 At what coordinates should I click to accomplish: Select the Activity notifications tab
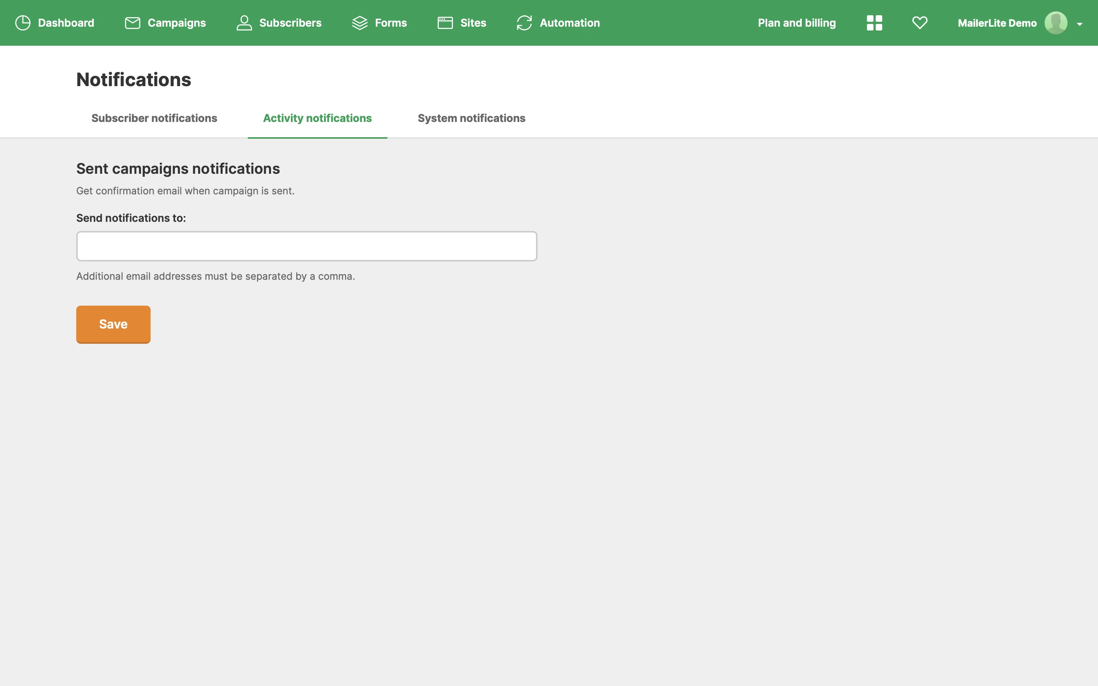[317, 118]
